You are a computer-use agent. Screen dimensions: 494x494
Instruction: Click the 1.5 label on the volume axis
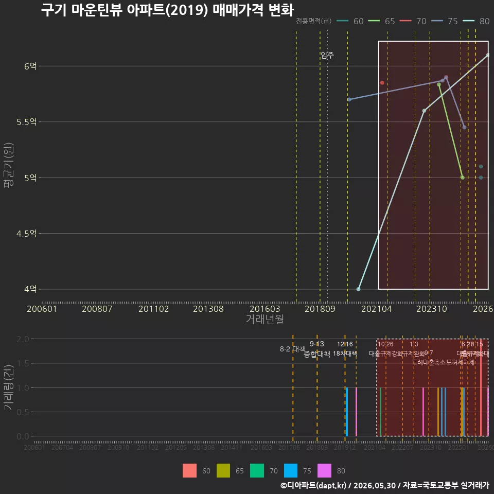tap(23, 363)
